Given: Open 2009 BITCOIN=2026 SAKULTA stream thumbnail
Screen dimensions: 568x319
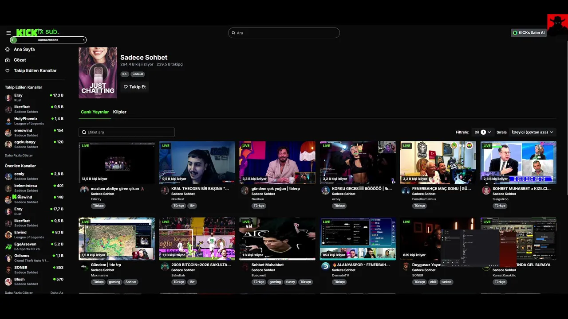Looking at the screenshot, I should pos(197,239).
